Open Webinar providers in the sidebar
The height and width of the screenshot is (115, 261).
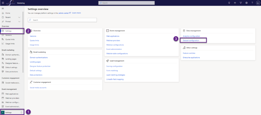pyautogui.click(x=12, y=98)
